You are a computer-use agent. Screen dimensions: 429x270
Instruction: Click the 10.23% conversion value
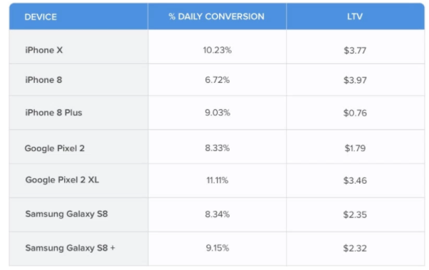pyautogui.click(x=217, y=50)
